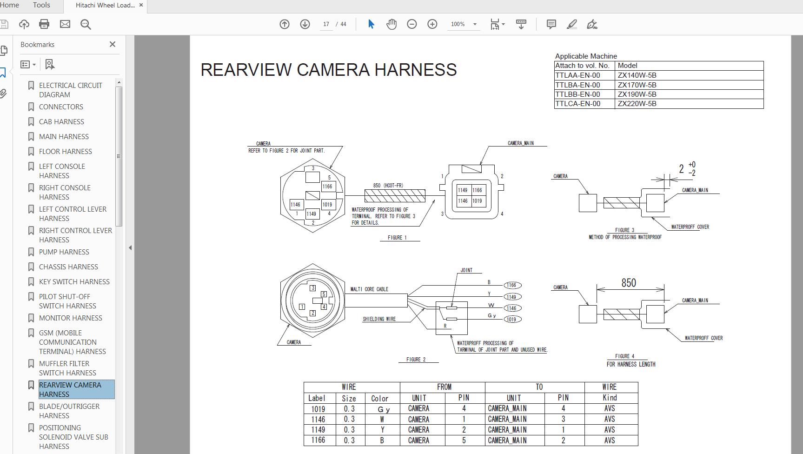
Task: Click the page number input field
Action: pos(326,24)
